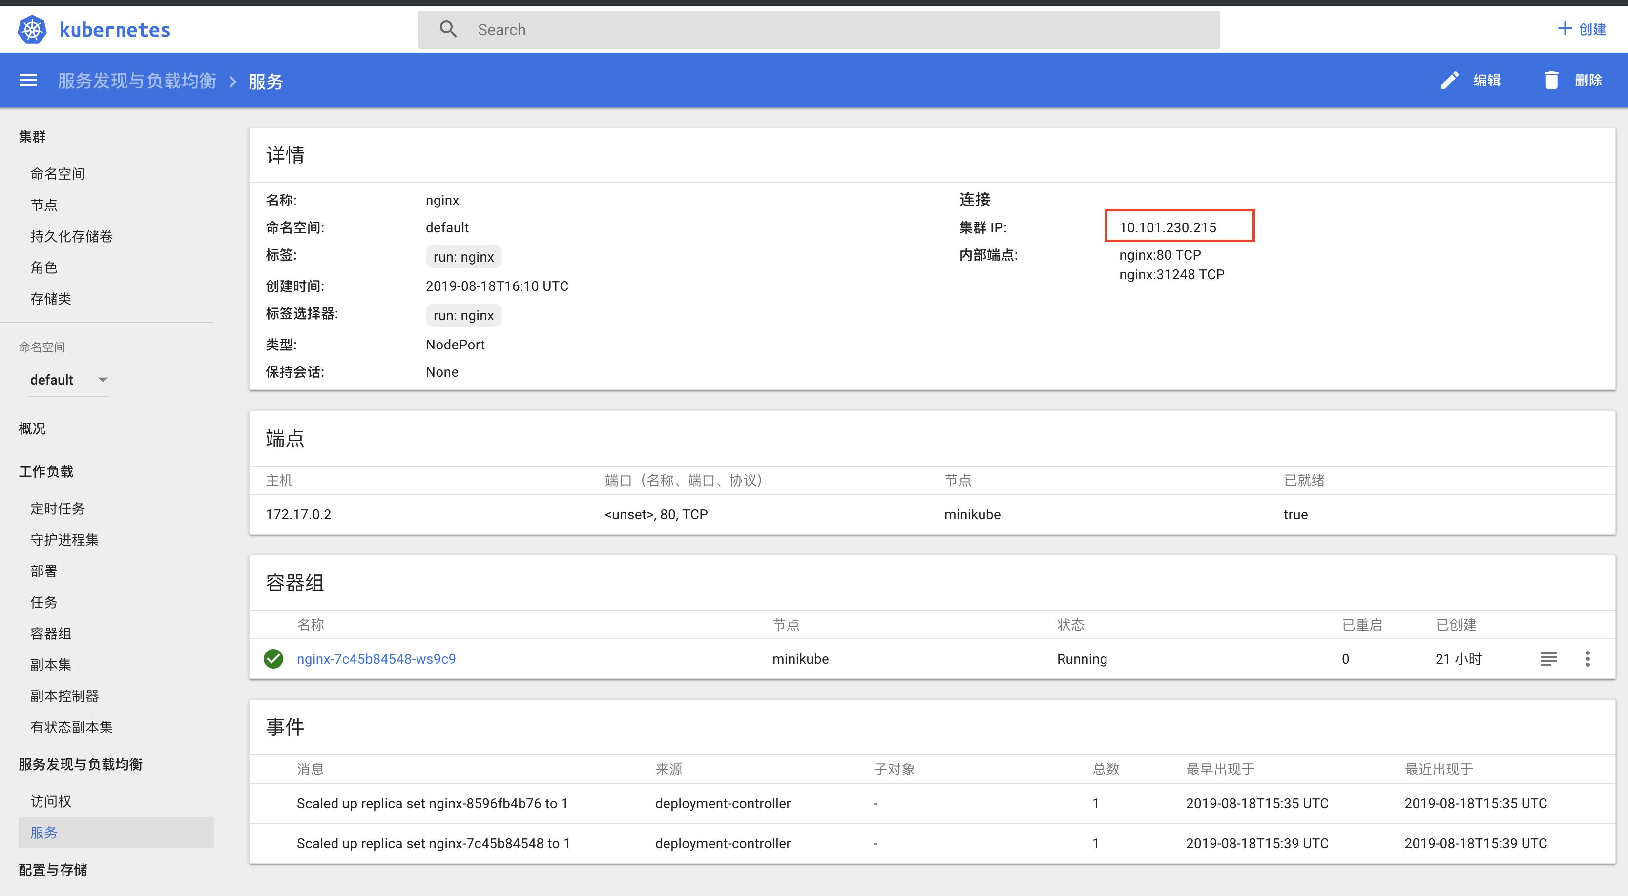Click the delete trash icon
Viewport: 1628px width, 896px height.
[1551, 80]
